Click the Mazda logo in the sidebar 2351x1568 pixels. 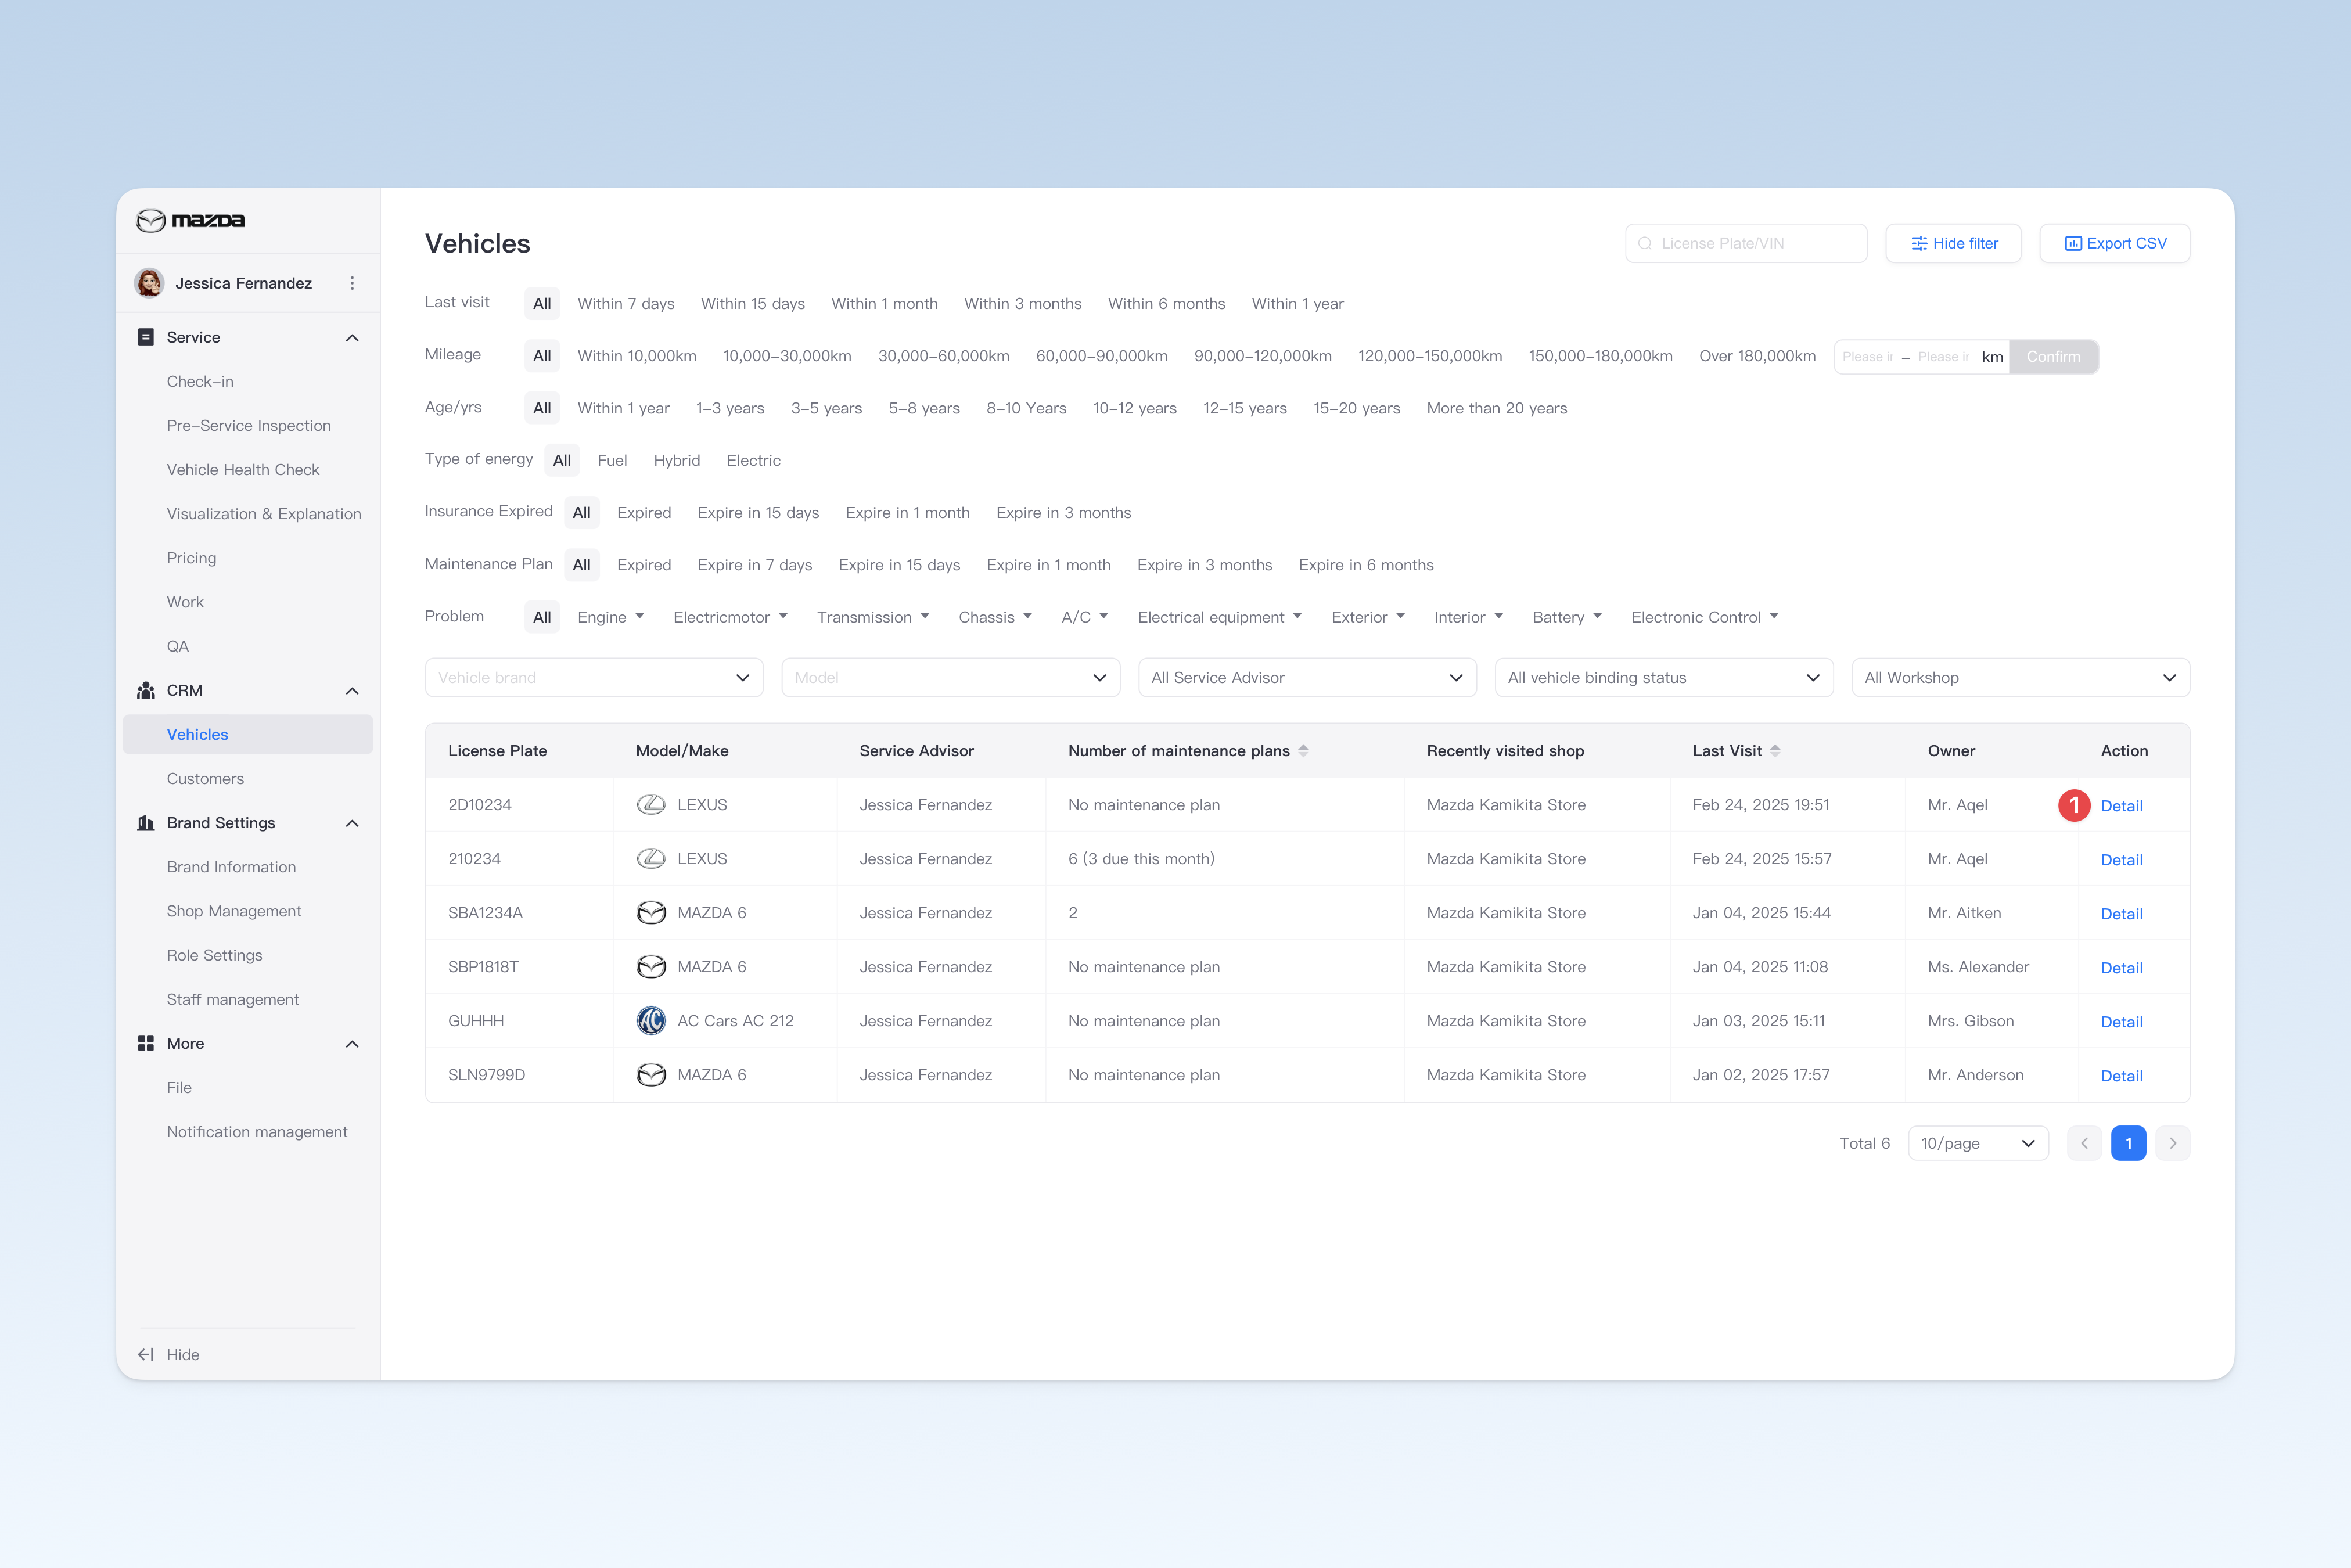pyautogui.click(x=190, y=220)
